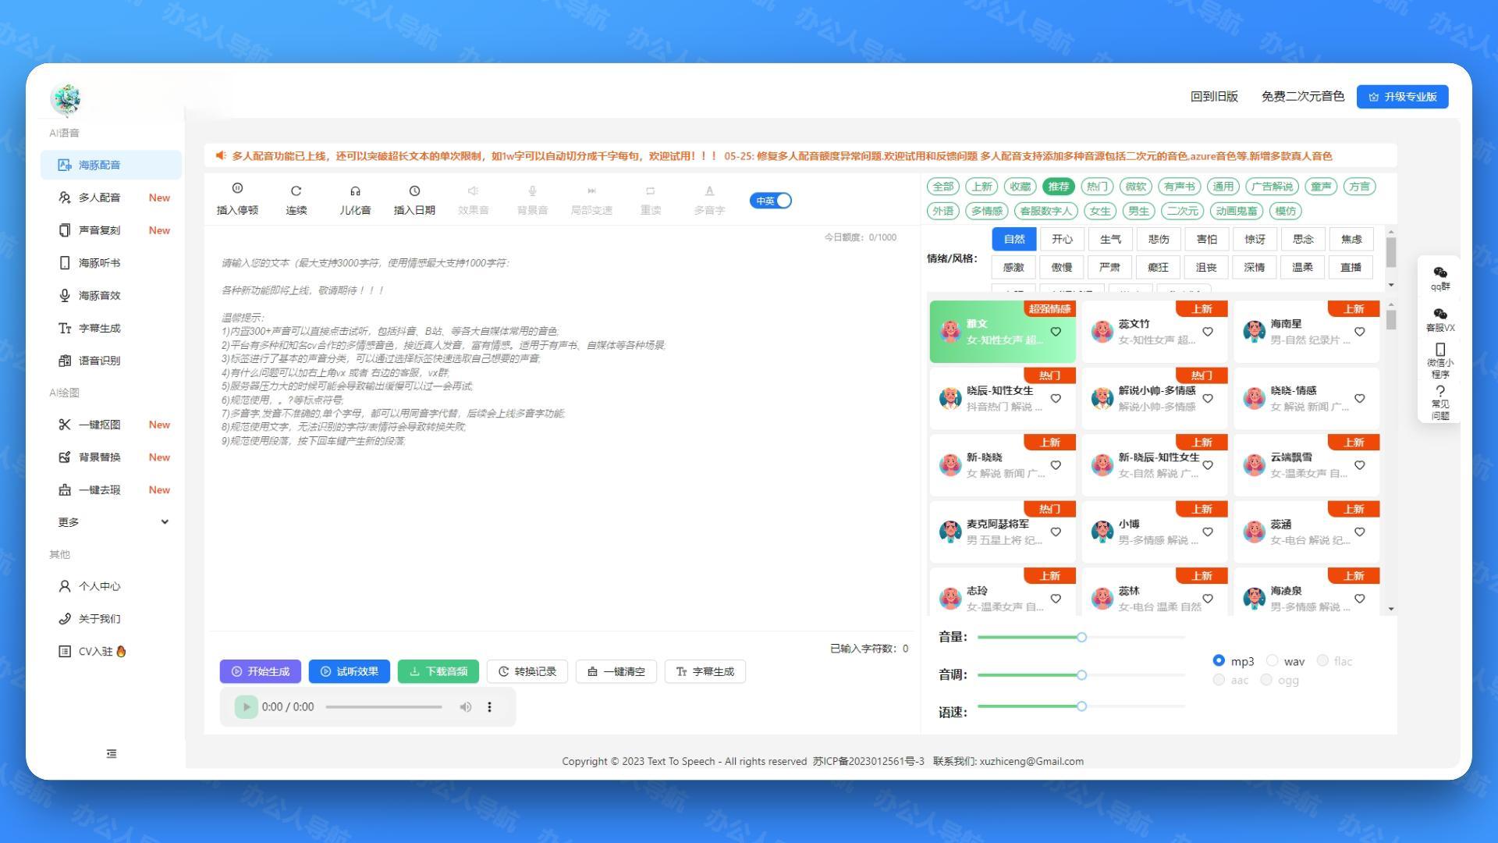Select the wav output format
This screenshot has width=1498, height=843.
(1273, 661)
